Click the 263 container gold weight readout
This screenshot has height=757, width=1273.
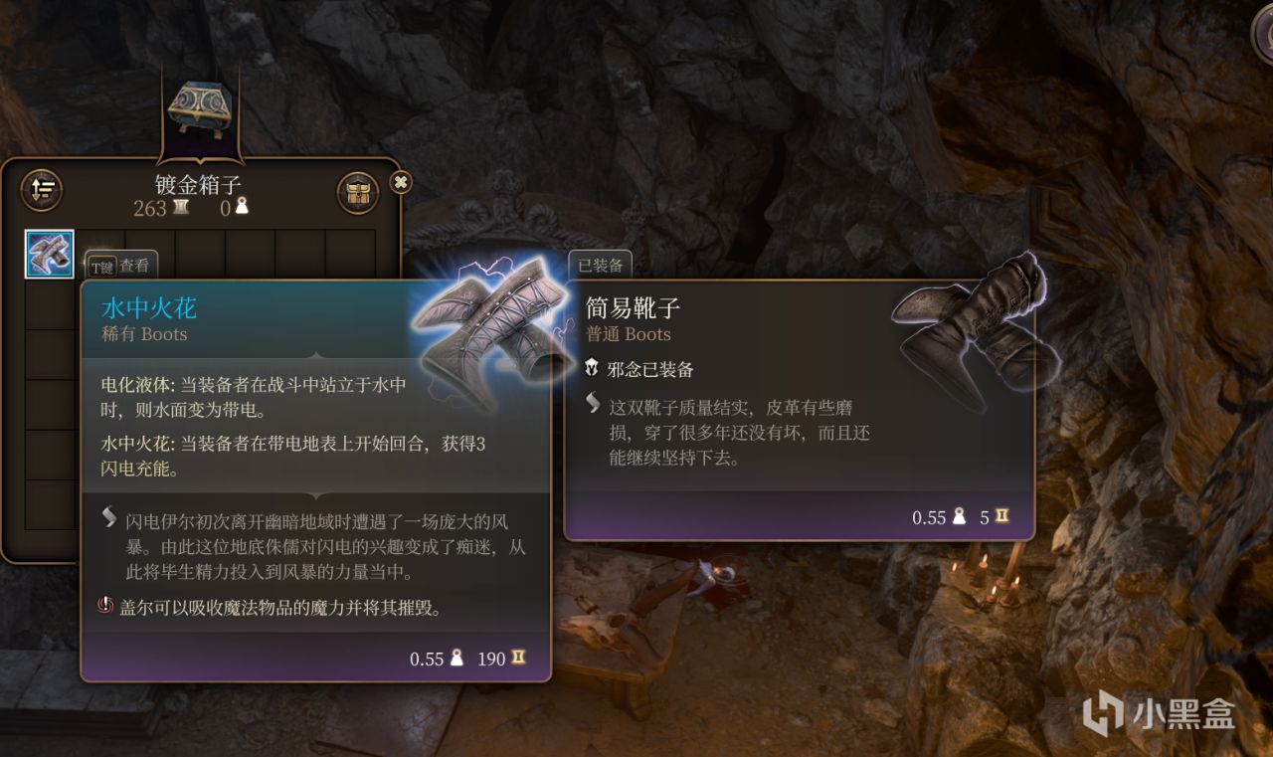point(161,208)
